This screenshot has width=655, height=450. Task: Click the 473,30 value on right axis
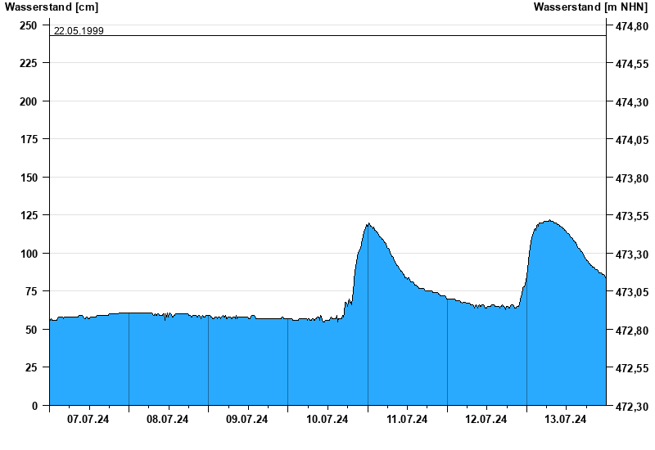click(x=632, y=254)
